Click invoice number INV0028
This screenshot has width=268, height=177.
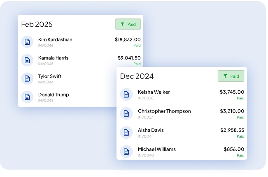[146, 98]
